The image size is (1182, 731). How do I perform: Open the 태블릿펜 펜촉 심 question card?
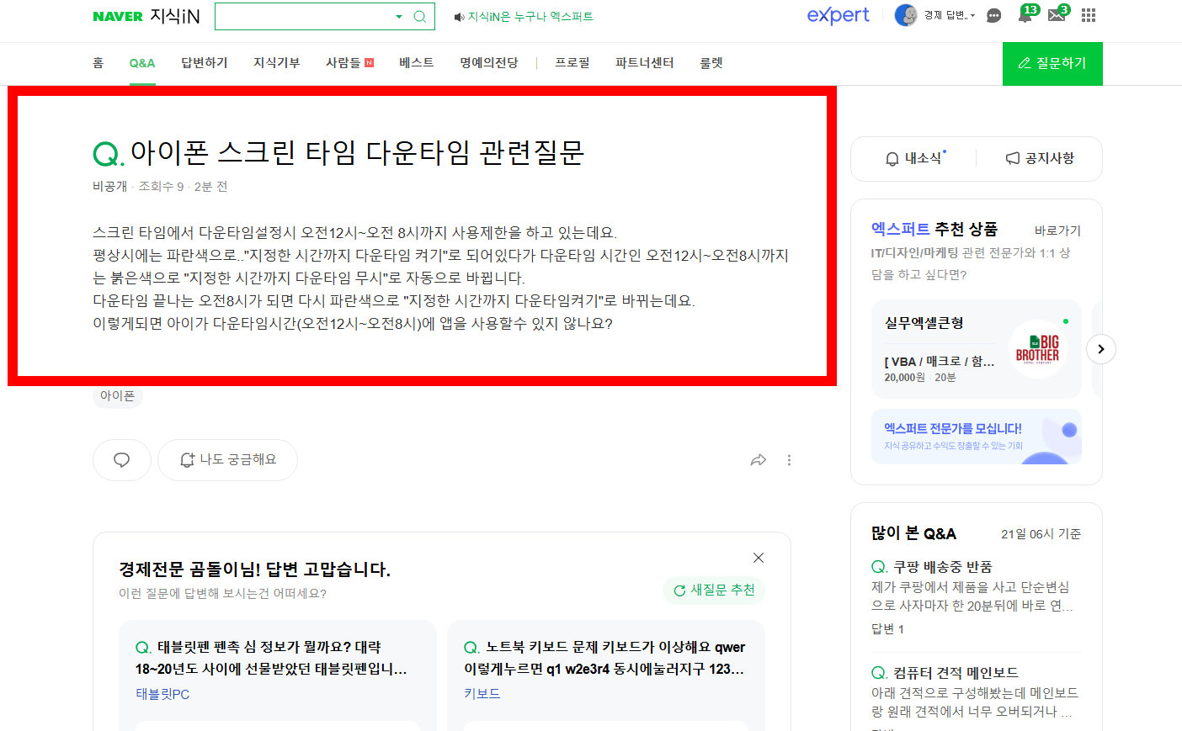pos(271,658)
